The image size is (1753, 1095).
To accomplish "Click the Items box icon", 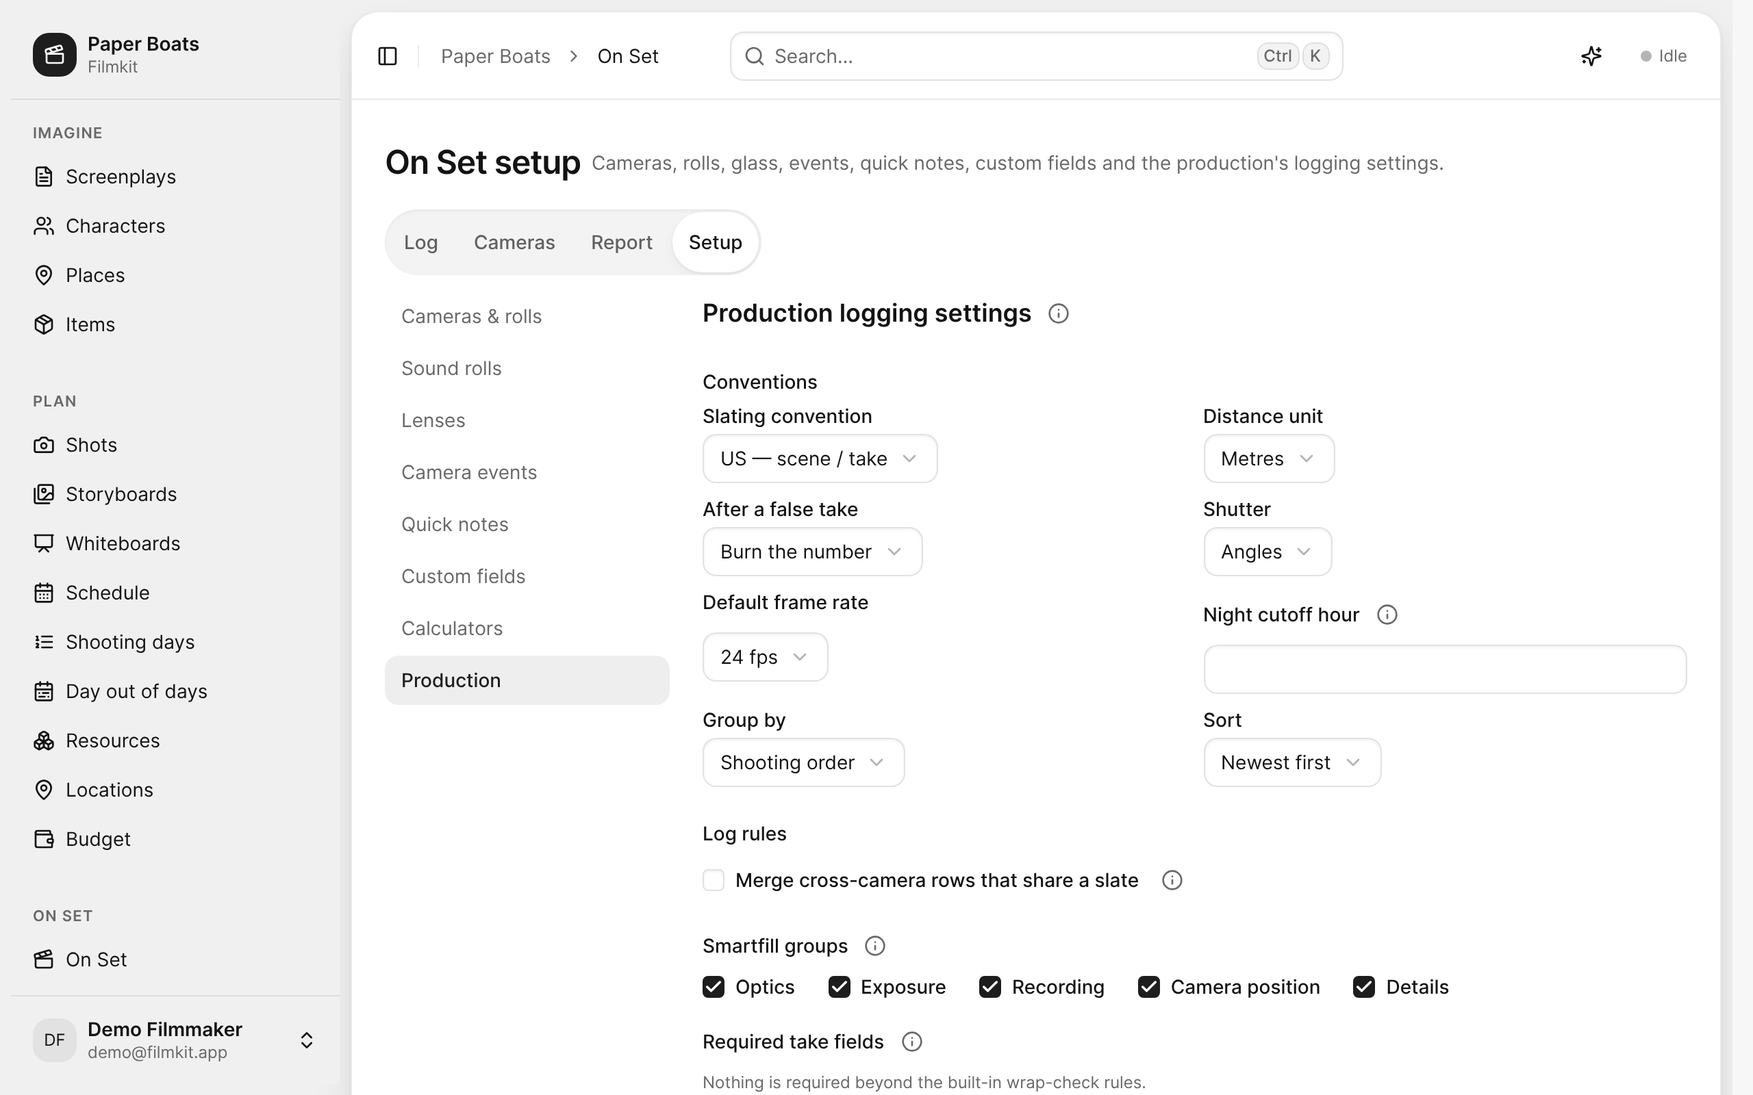I will click(x=43, y=324).
